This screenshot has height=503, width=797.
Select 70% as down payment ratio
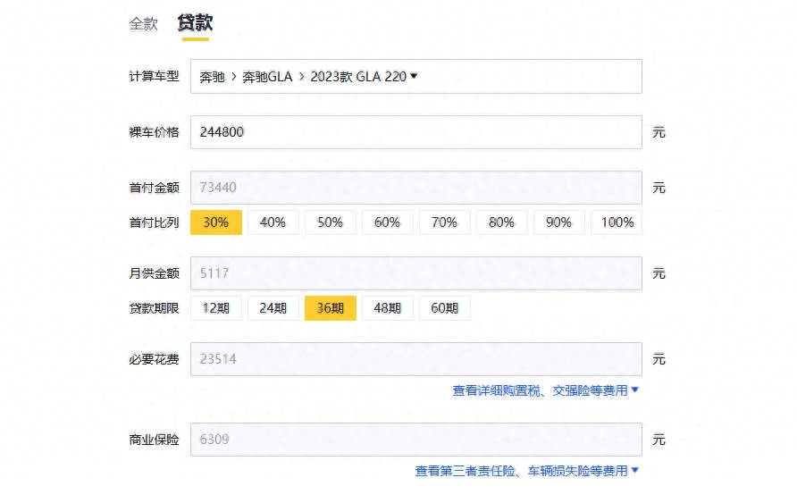coord(444,222)
